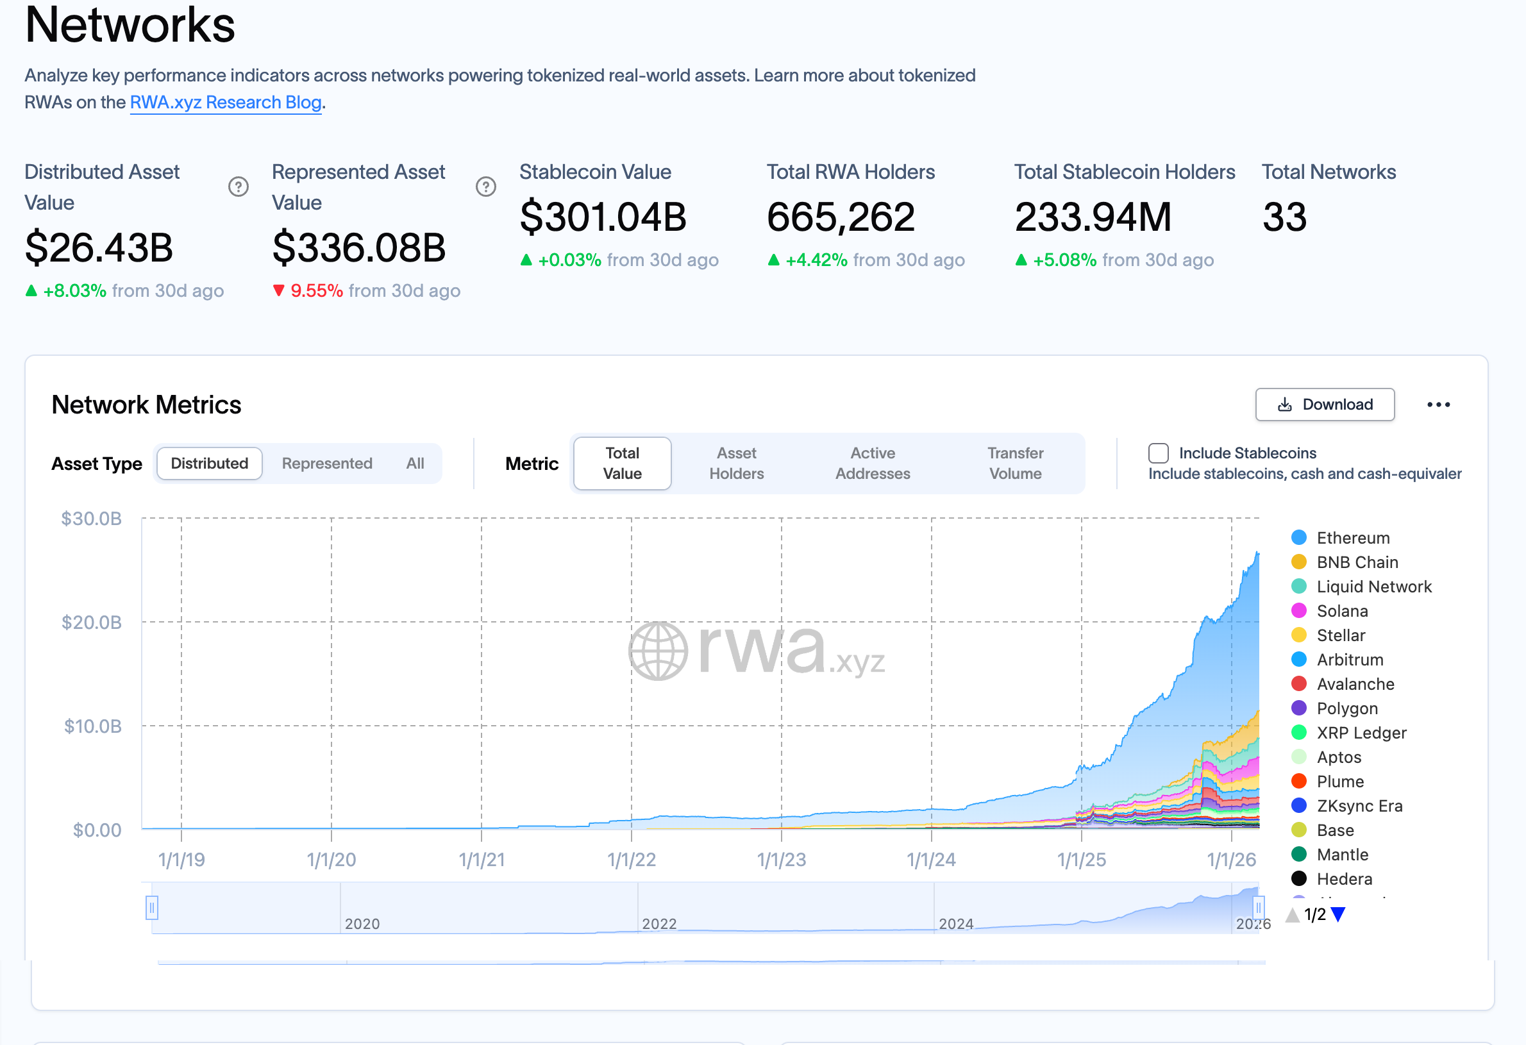Open the three-dots more options menu

click(1438, 405)
